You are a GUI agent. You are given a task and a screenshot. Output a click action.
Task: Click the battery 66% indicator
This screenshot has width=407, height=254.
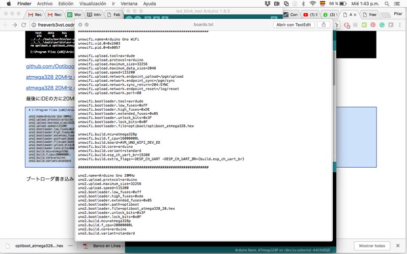tap(338, 4)
